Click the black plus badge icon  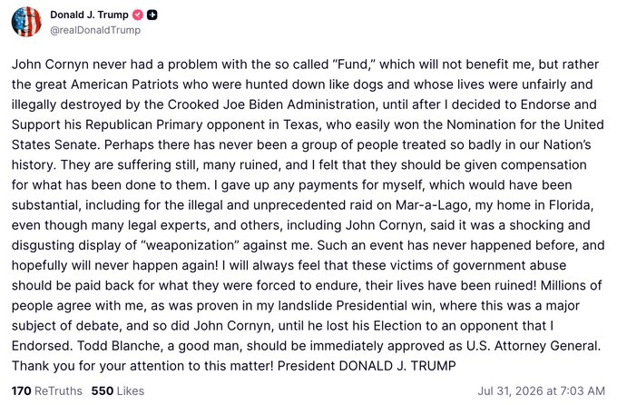[152, 15]
